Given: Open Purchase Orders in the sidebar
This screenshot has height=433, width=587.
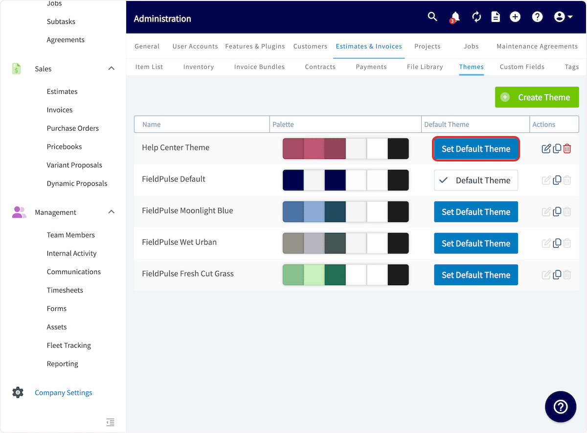Looking at the screenshot, I should (73, 128).
